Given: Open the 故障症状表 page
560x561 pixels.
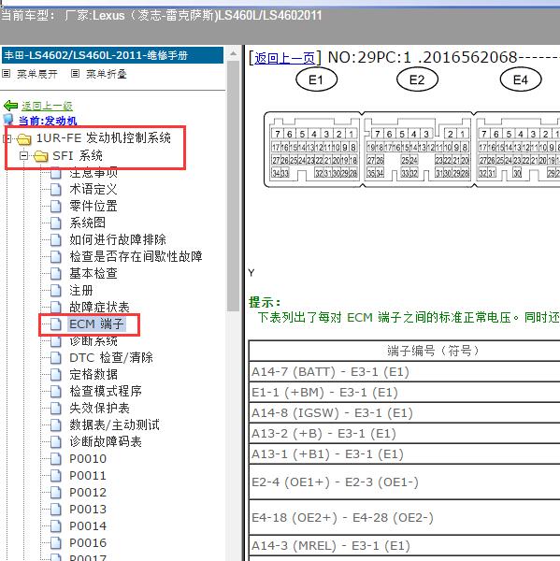Looking at the screenshot, I should click(99, 307).
